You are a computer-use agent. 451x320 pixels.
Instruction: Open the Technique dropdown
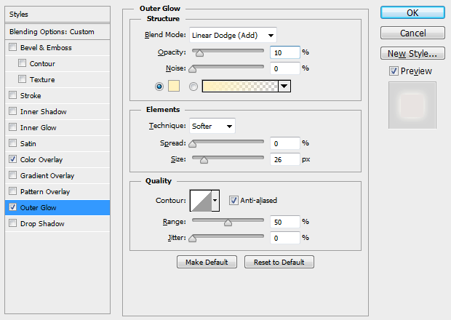click(x=212, y=126)
